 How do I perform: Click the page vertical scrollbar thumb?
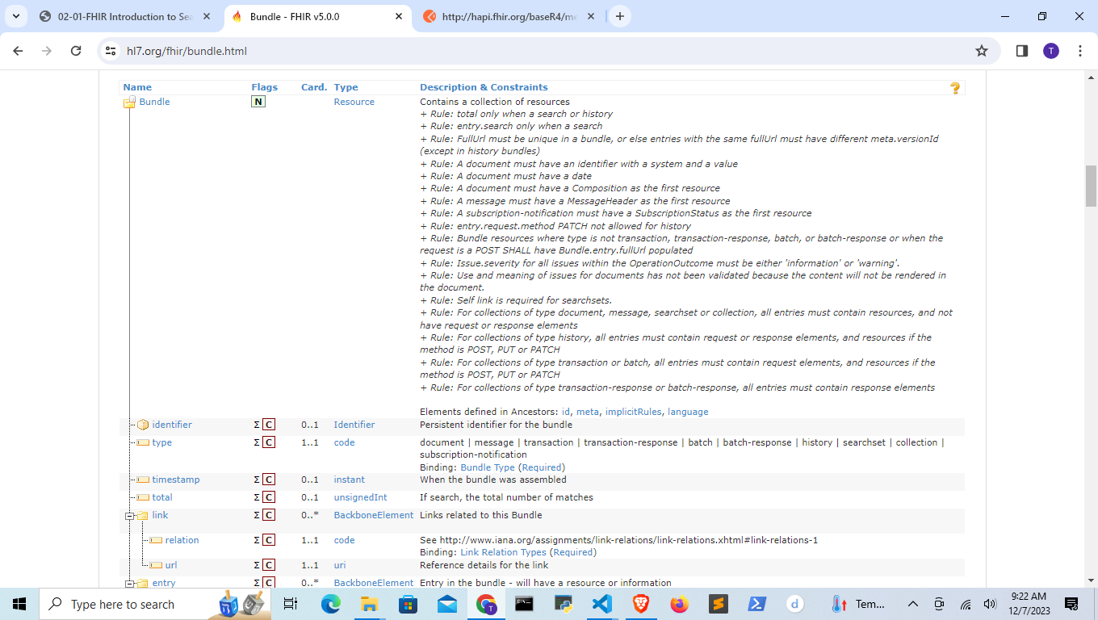coord(1091,186)
